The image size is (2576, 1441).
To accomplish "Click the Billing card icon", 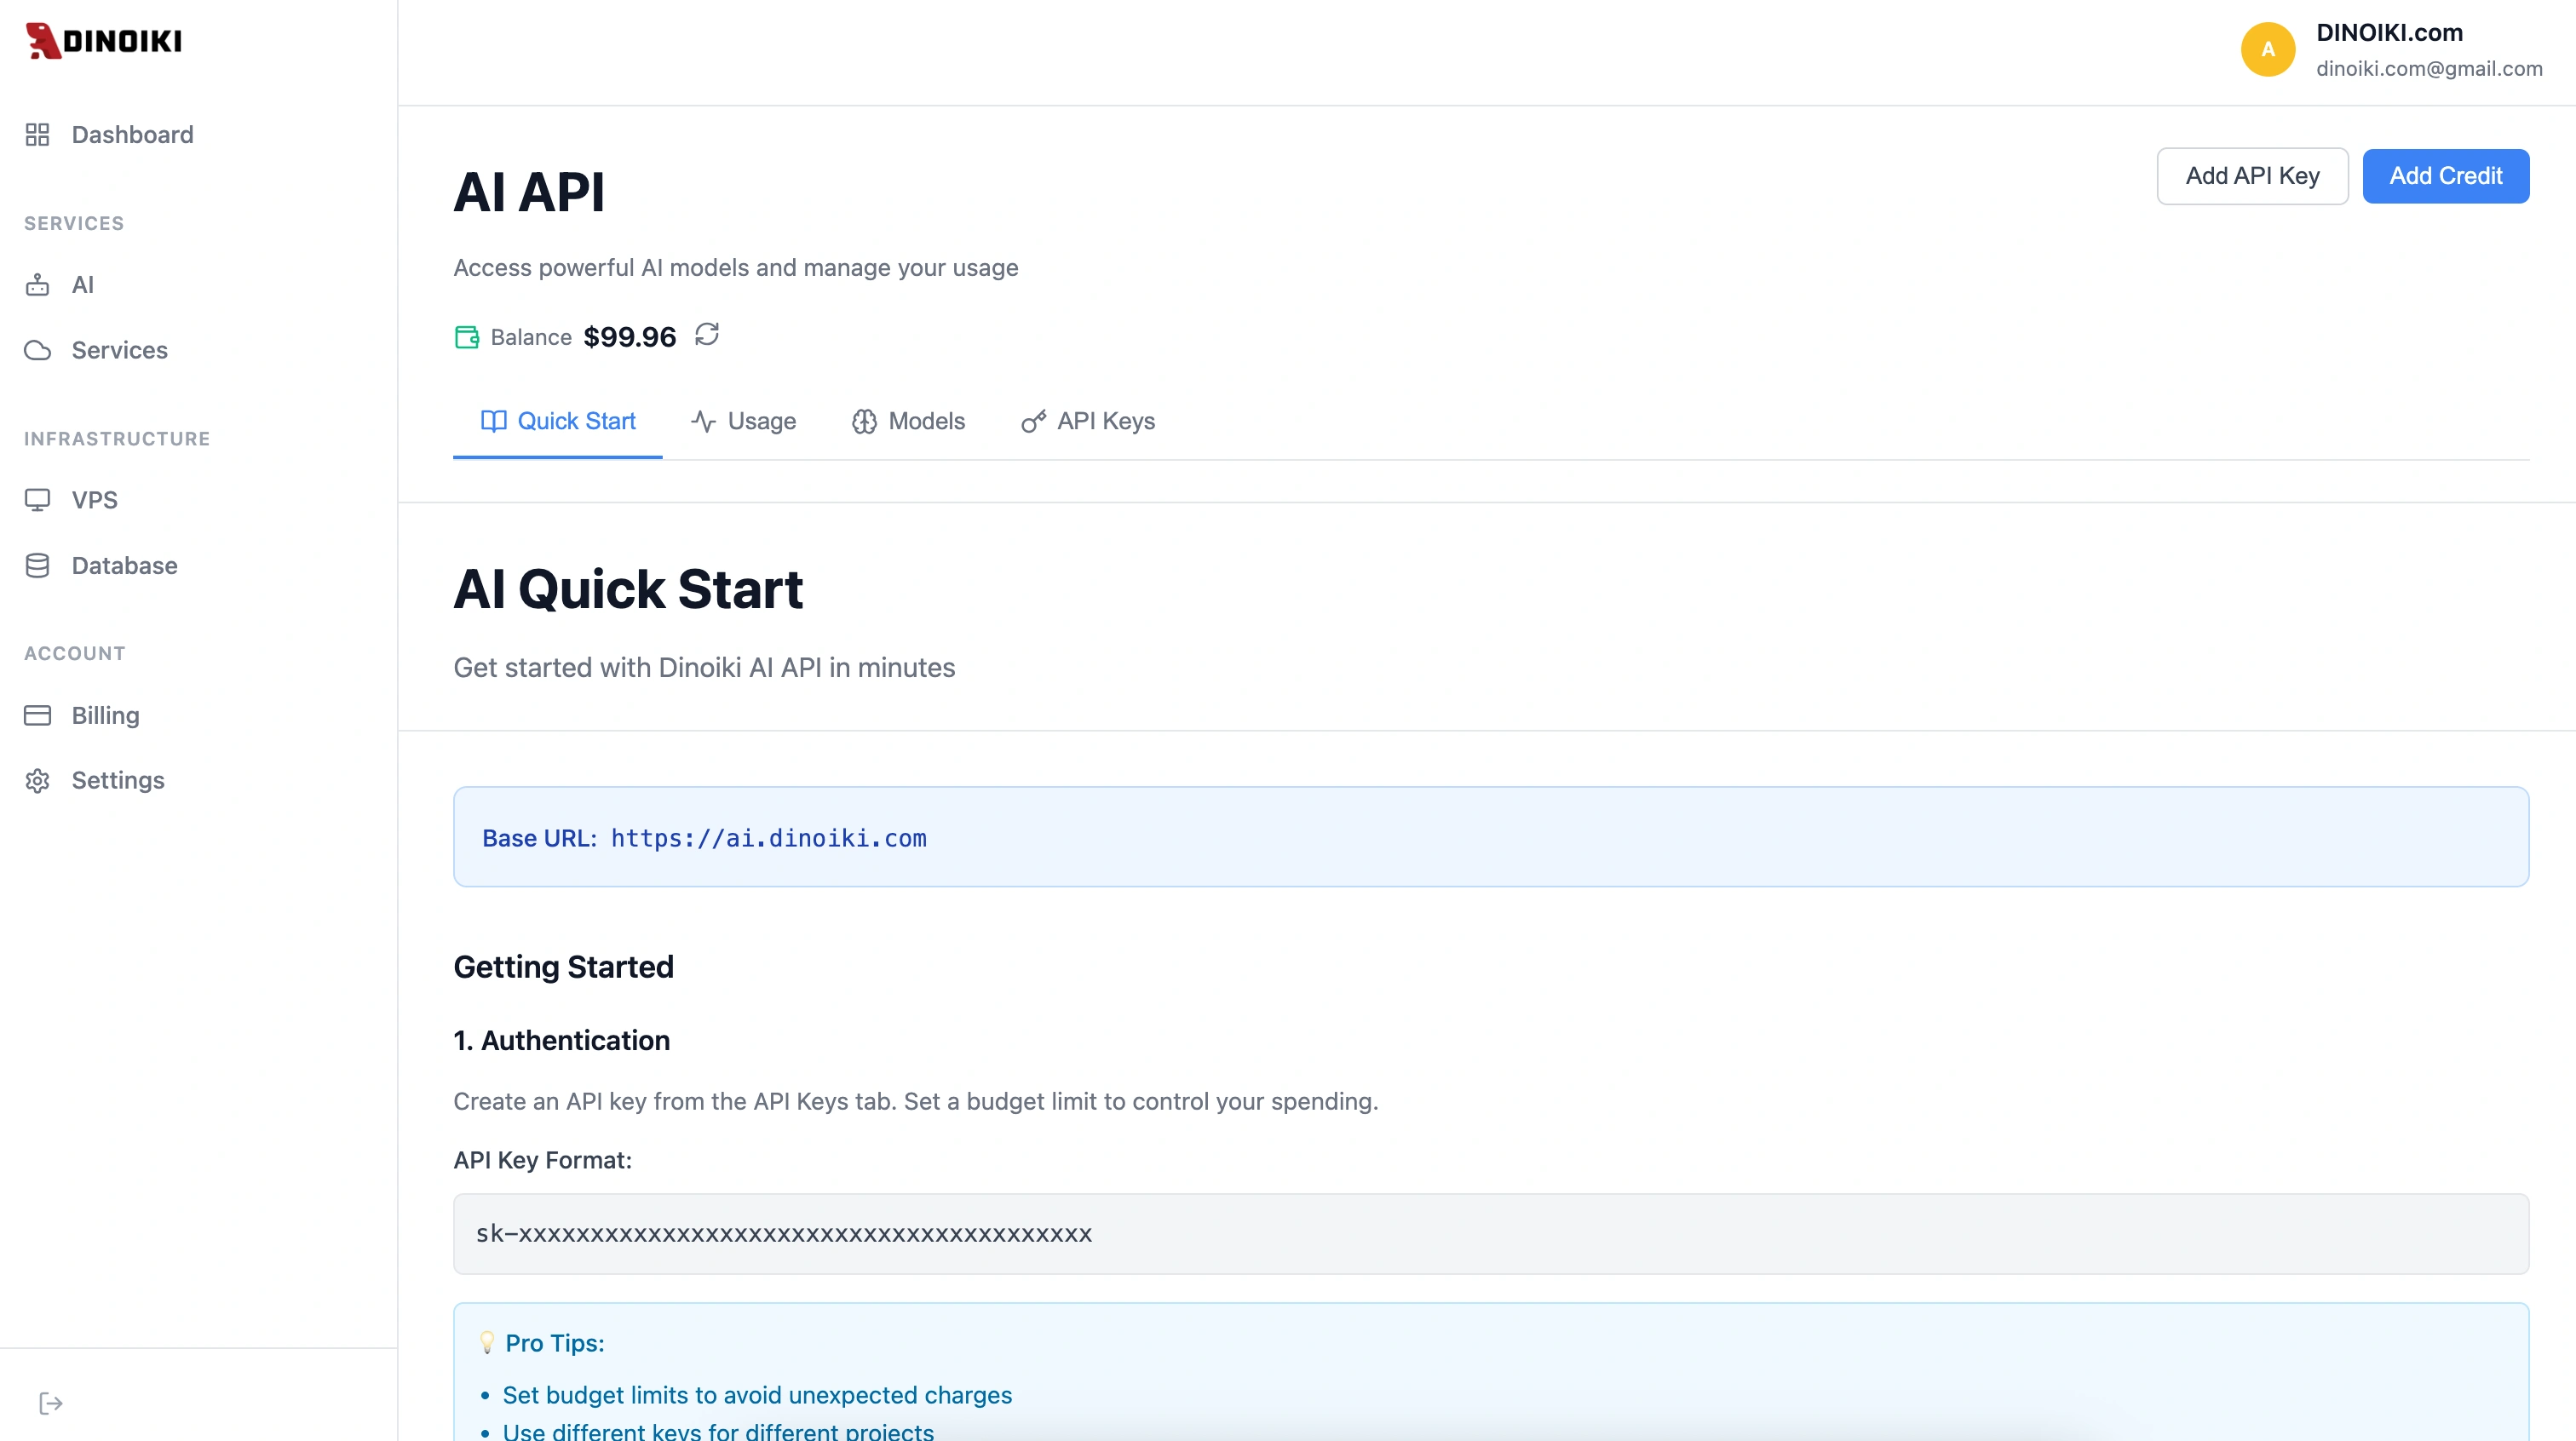I will (38, 715).
